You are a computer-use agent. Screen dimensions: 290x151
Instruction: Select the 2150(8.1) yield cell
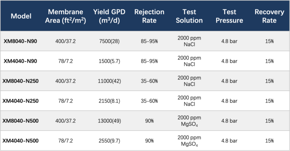(109, 101)
